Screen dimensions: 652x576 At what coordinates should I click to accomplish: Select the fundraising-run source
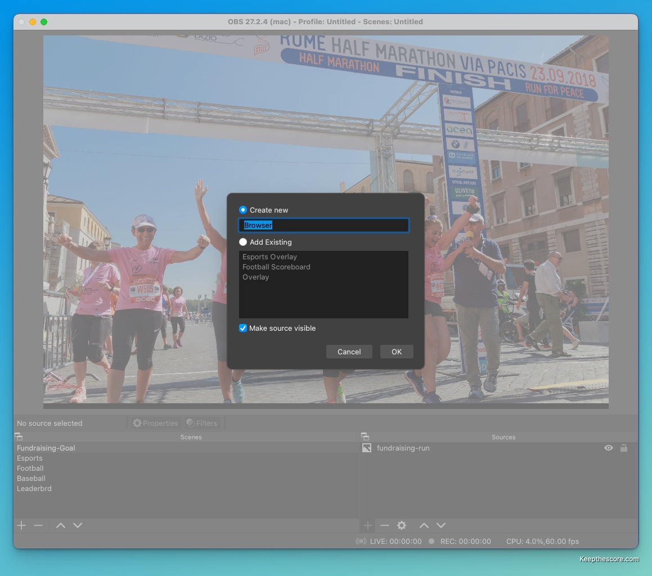tap(498, 448)
